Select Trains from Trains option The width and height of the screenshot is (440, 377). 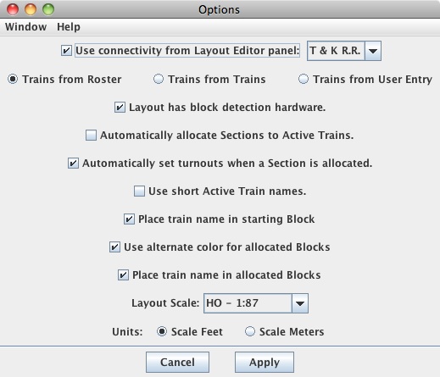(x=159, y=79)
